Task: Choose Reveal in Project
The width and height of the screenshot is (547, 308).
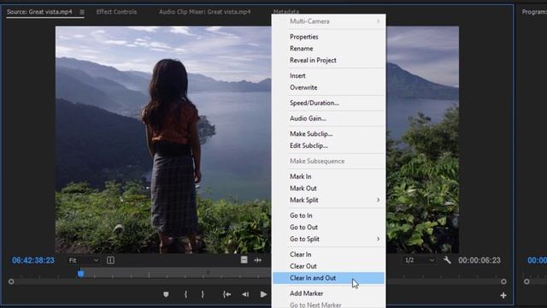Action: pos(328,60)
